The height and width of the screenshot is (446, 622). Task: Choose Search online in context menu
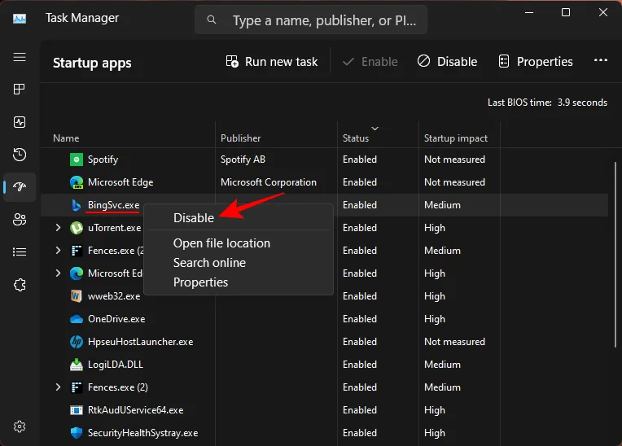coord(209,262)
